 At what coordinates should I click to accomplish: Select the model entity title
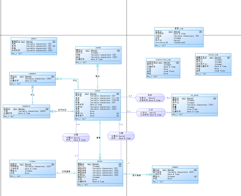tap(100, 161)
